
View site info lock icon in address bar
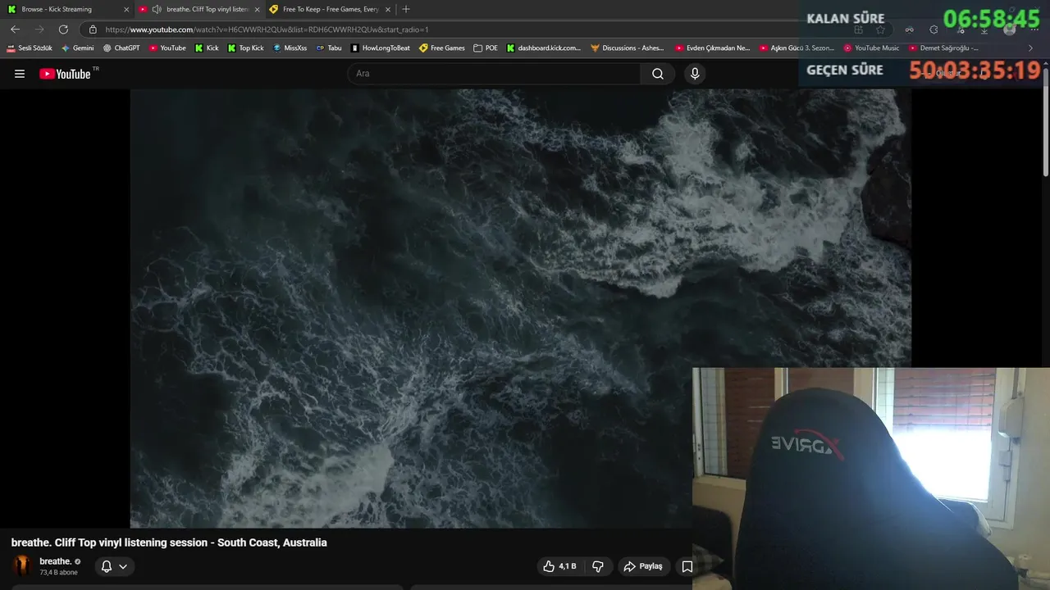93,29
